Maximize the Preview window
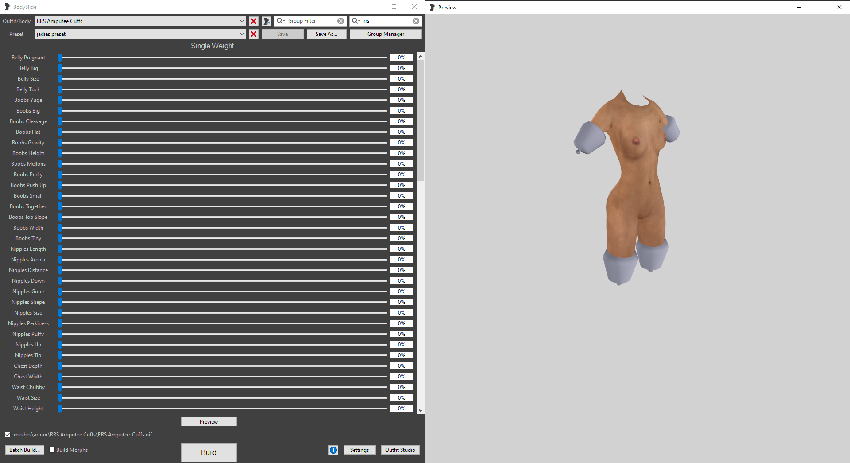This screenshot has height=463, width=850. [x=819, y=7]
